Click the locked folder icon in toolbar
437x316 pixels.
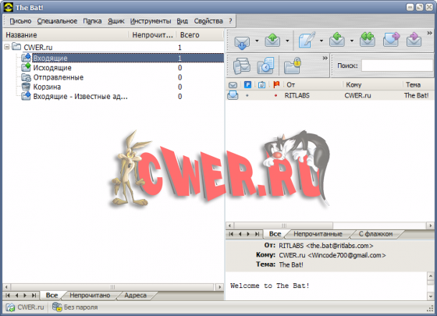click(293, 66)
